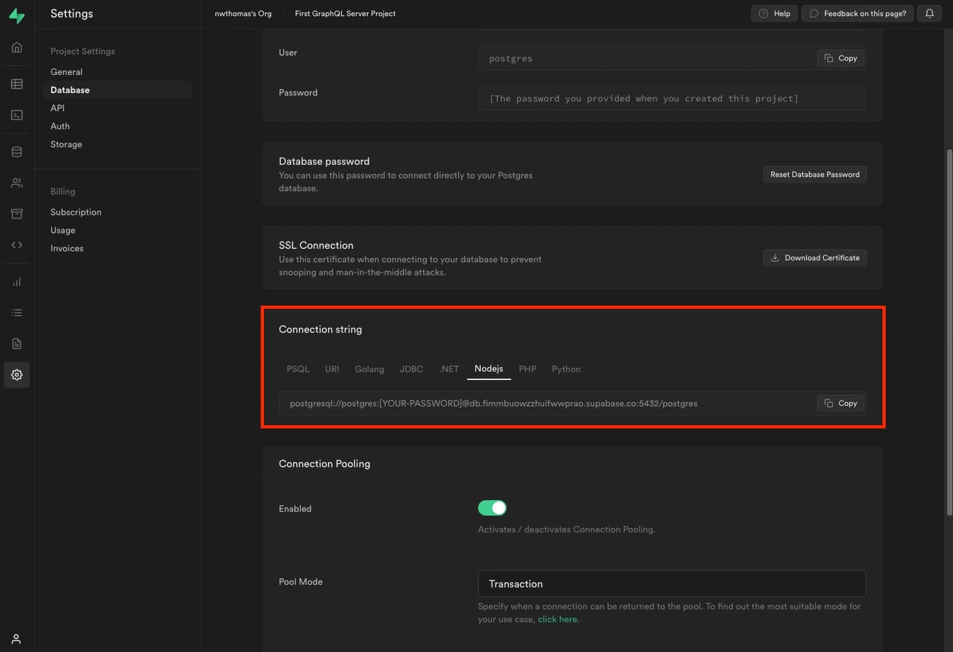Disable the Connection Pooling Enabled toggle

(x=492, y=508)
